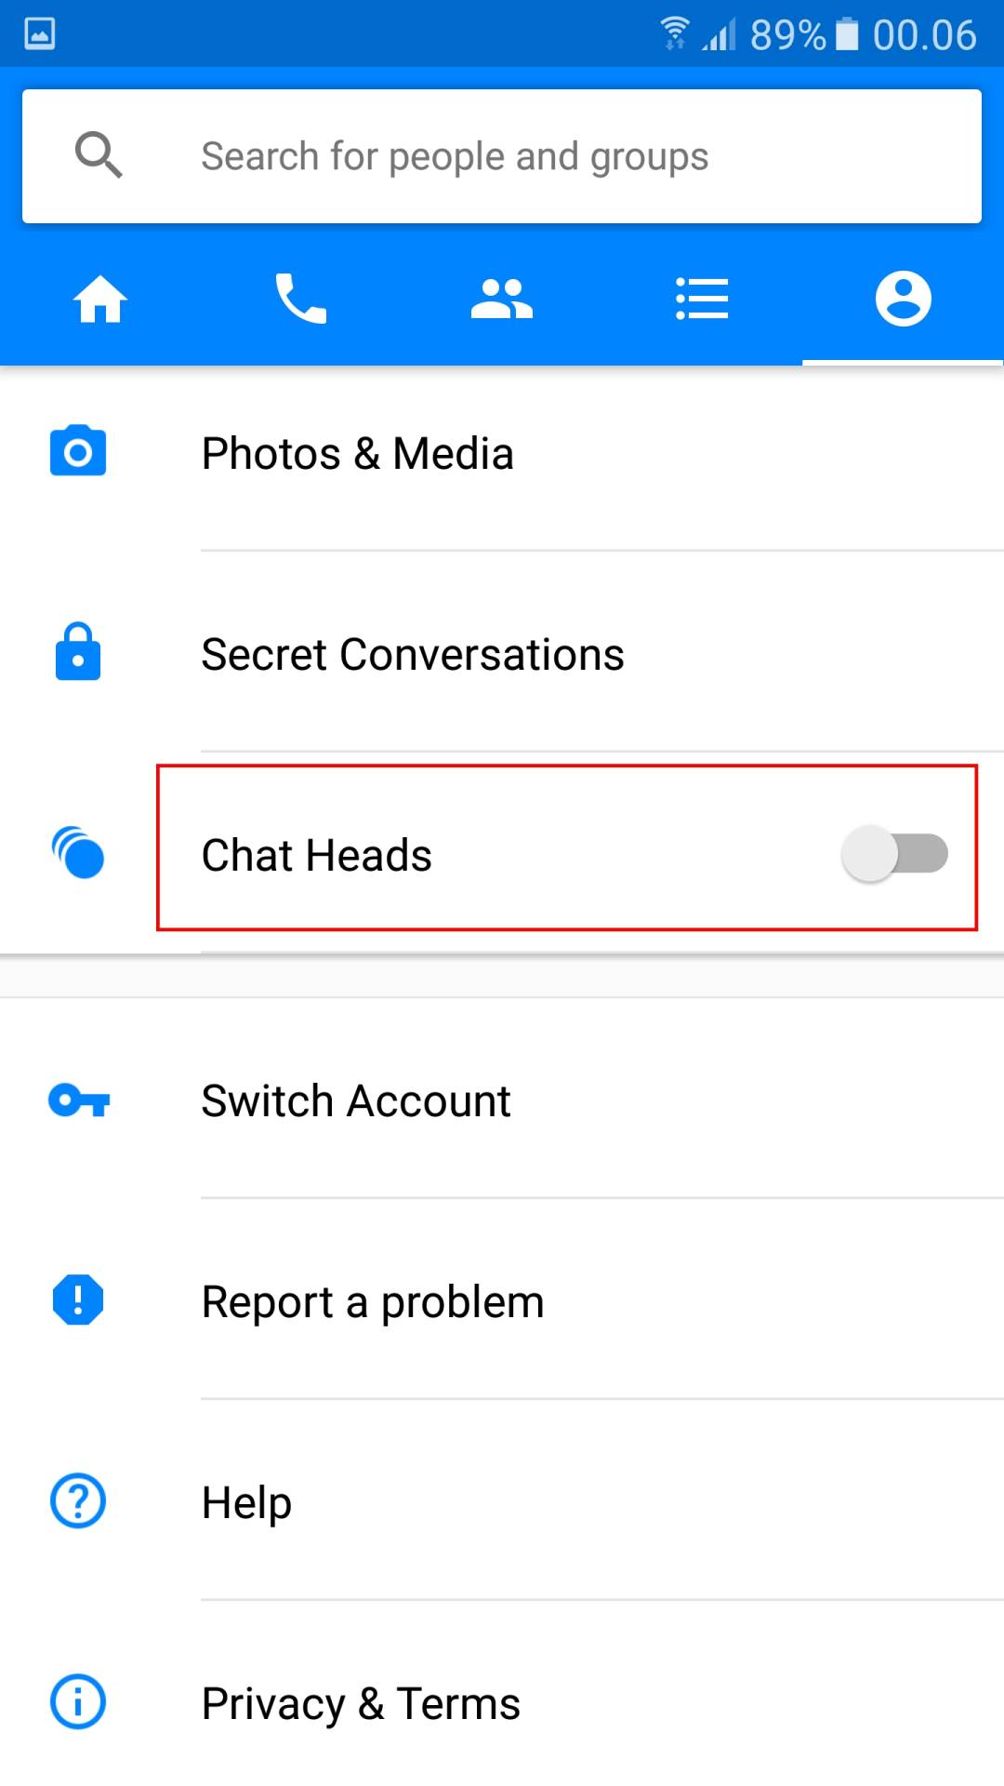Select Switch Account option
The width and height of the screenshot is (1004, 1786).
tap(502, 1100)
